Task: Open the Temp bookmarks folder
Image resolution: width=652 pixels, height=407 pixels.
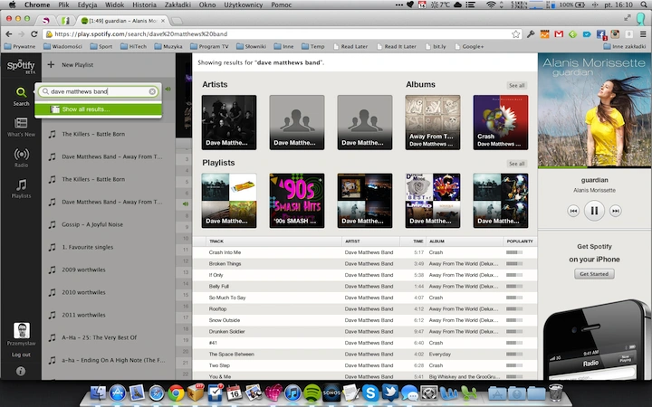Action: (x=313, y=46)
